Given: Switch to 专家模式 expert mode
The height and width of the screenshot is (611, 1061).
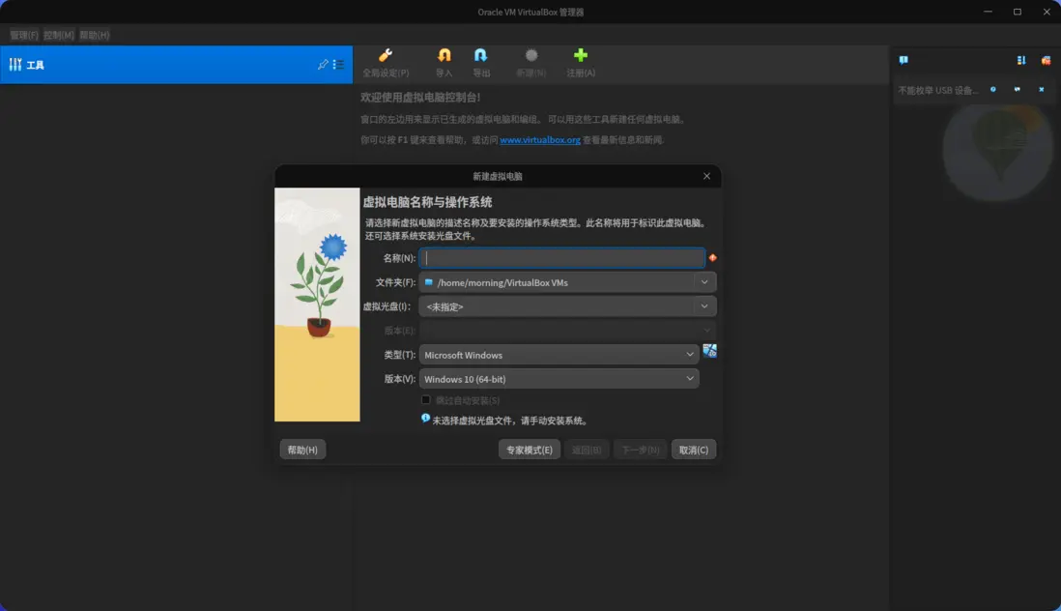Looking at the screenshot, I should (x=529, y=449).
